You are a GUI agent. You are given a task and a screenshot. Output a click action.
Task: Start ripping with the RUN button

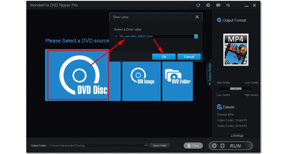[231, 146]
